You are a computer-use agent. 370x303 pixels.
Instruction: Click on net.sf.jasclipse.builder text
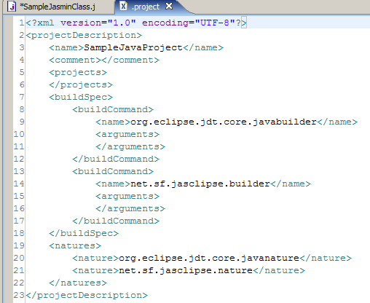(x=200, y=184)
